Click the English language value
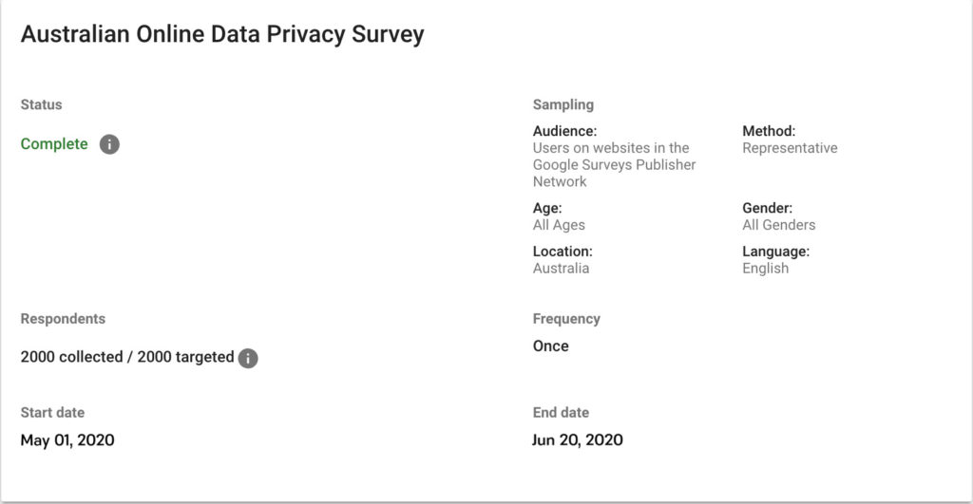Image resolution: width=973 pixels, height=504 pixels. coord(765,269)
